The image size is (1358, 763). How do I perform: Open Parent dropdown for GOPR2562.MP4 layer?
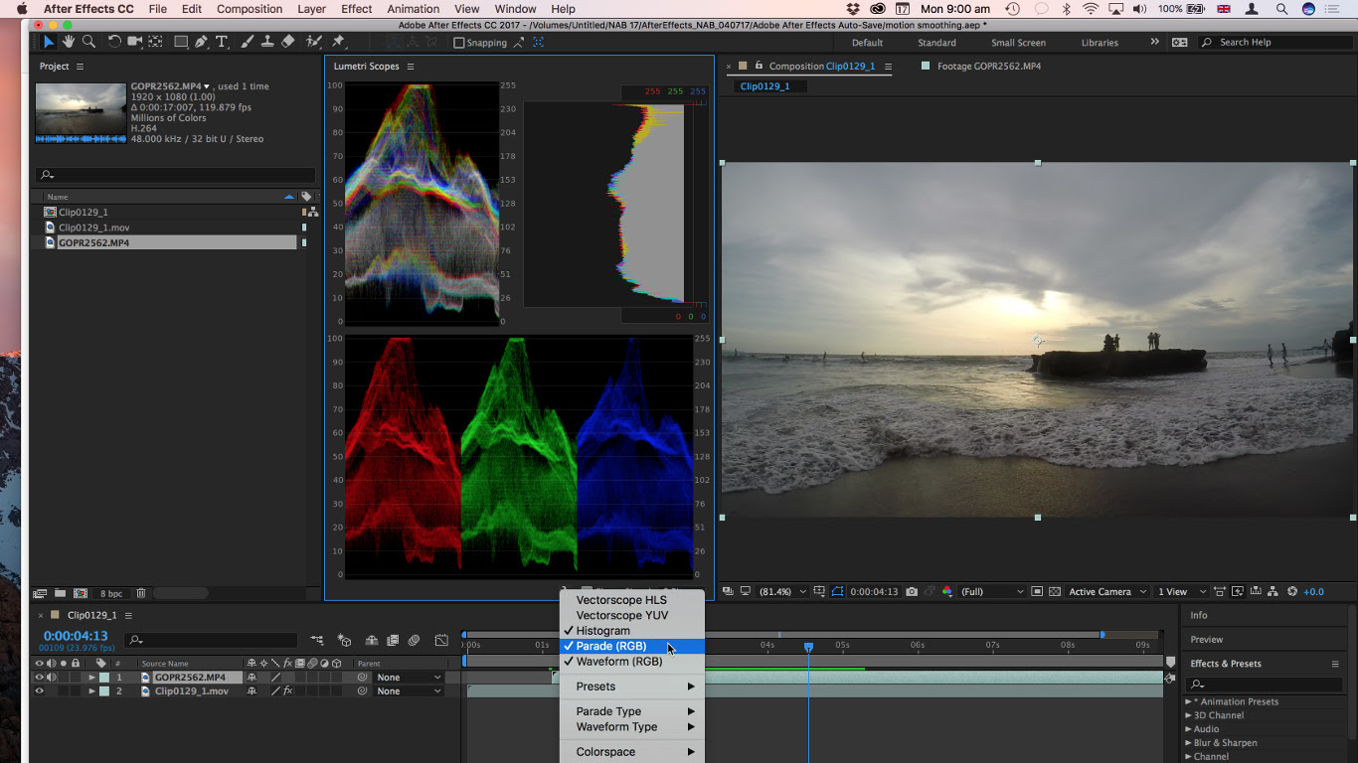click(409, 678)
